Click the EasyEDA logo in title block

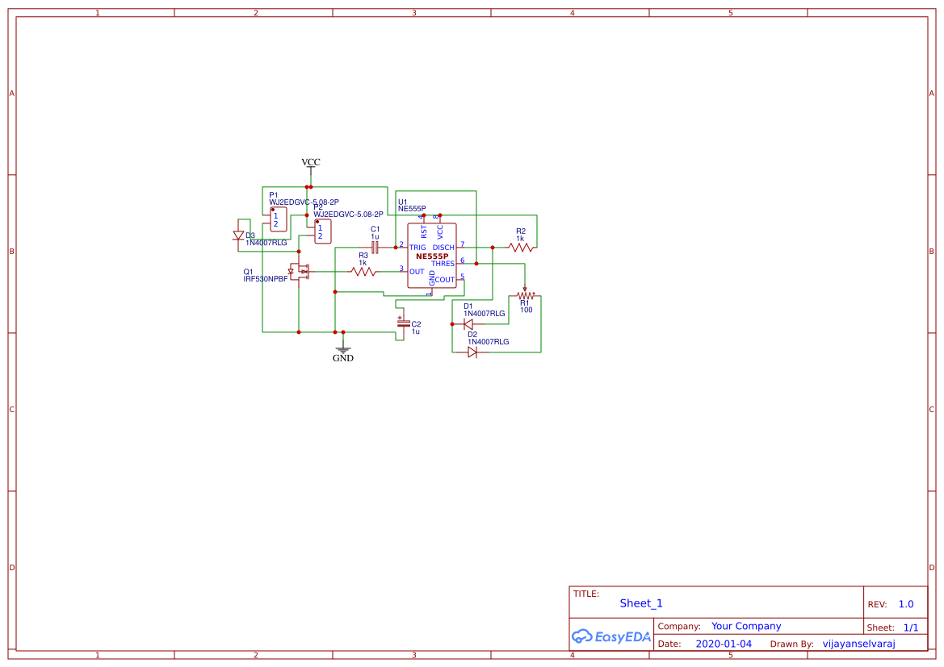coord(610,636)
